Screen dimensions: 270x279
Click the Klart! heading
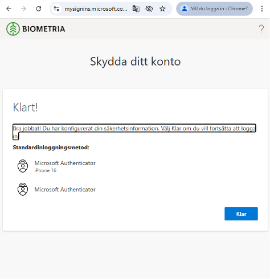(x=26, y=107)
